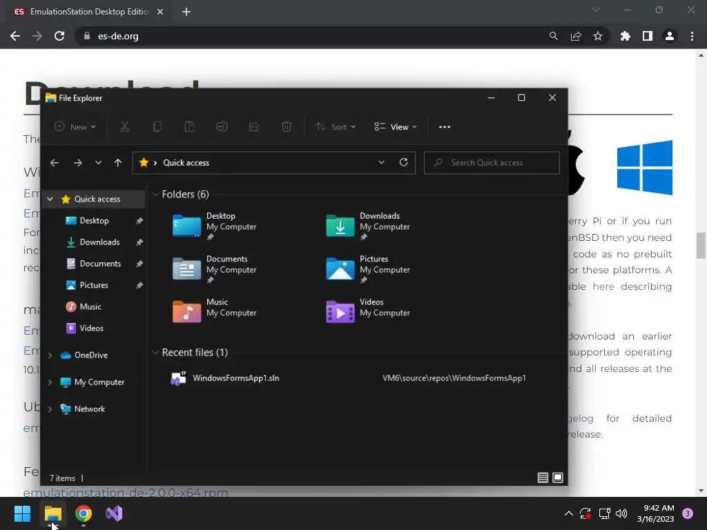Click the Delete trash can icon
This screenshot has height=530, width=707.
click(287, 127)
